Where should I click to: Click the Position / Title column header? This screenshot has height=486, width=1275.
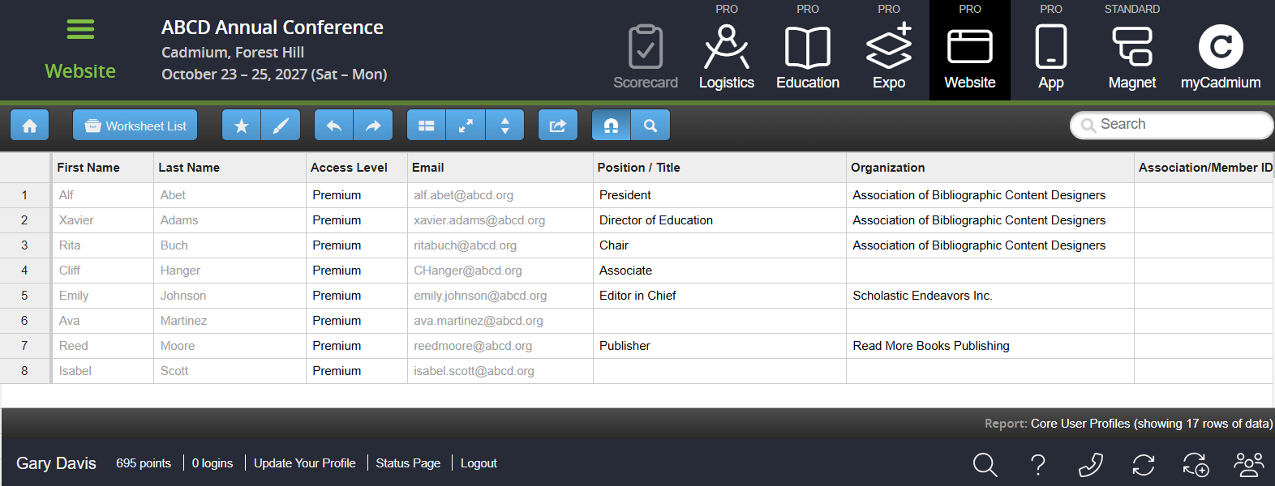point(719,168)
